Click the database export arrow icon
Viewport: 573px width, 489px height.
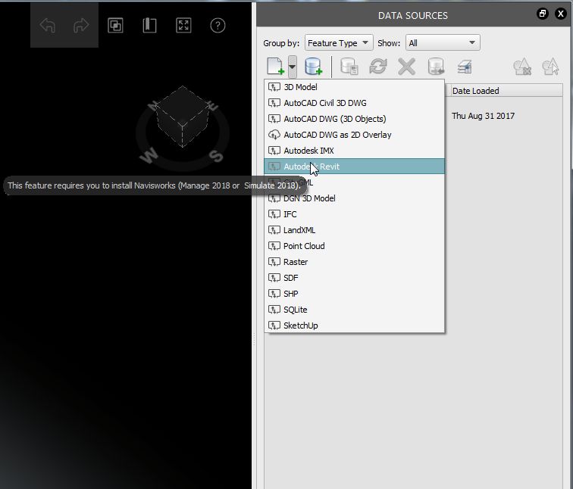click(436, 67)
